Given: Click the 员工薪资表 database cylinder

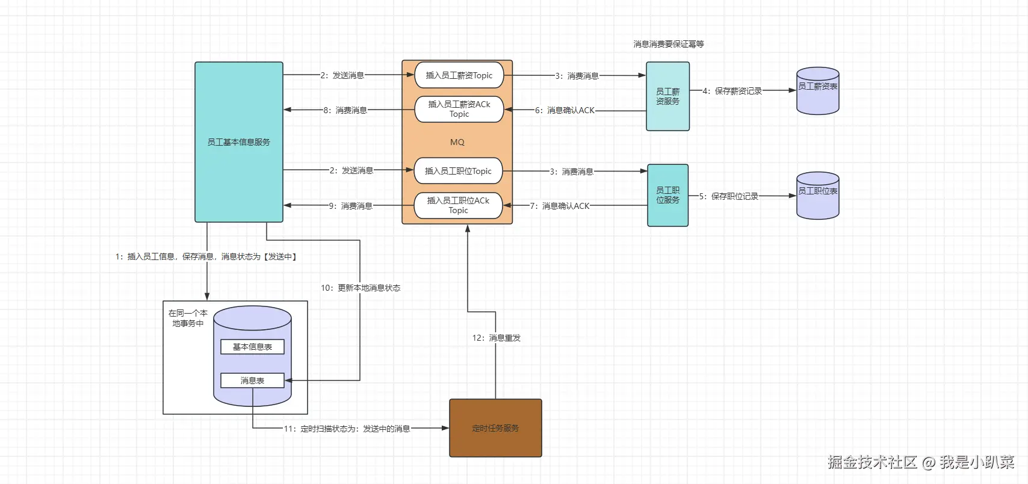Looking at the screenshot, I should coord(817,90).
